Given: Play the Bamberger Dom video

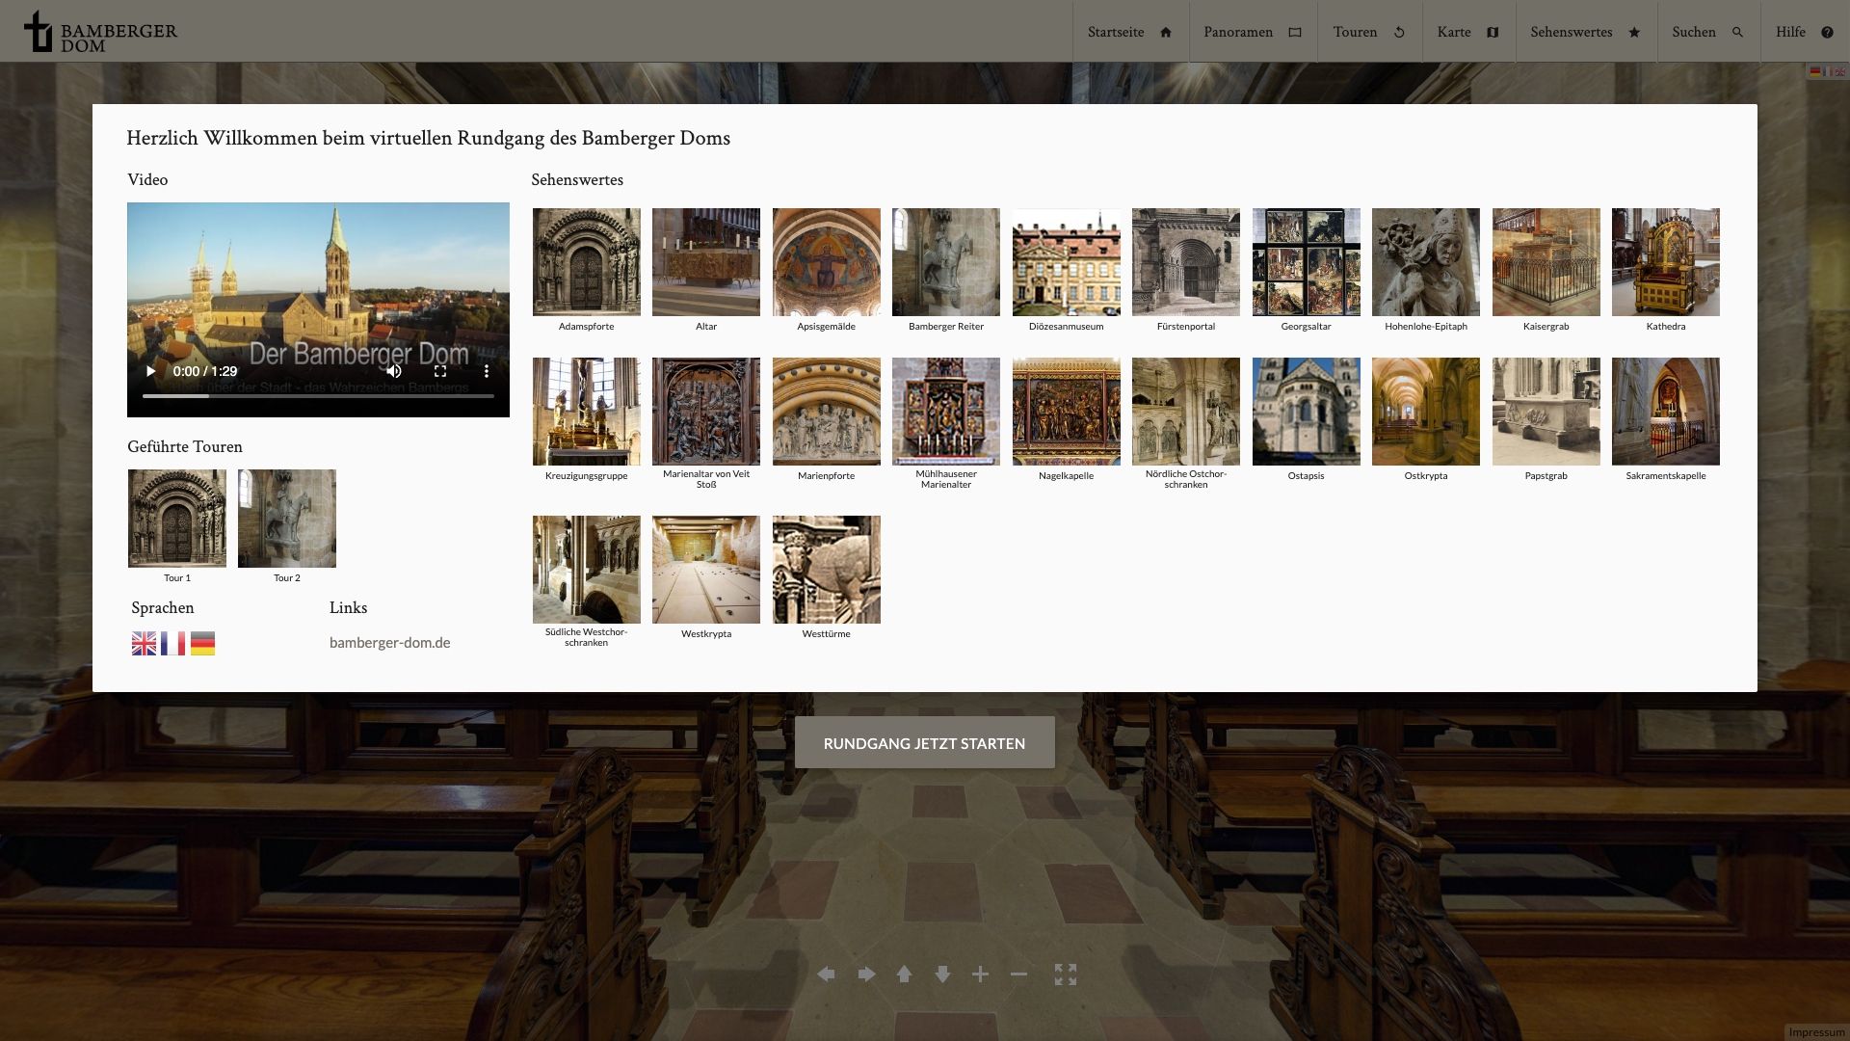Looking at the screenshot, I should point(150,371).
